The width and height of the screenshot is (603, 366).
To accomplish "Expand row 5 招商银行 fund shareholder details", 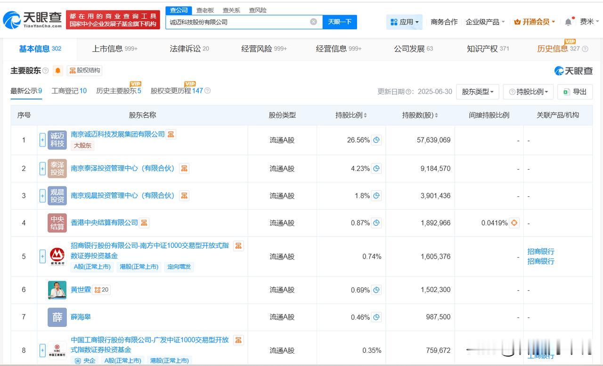I will 42,256.
